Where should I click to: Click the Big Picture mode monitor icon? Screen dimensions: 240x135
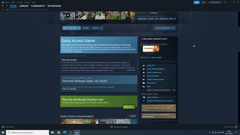pos(225,2)
